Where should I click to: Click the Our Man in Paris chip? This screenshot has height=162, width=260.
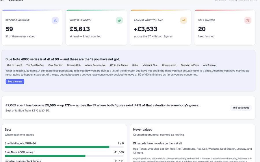click(190, 65)
